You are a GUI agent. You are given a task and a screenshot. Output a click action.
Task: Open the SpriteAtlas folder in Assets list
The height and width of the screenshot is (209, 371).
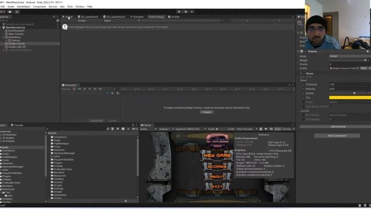(59, 195)
